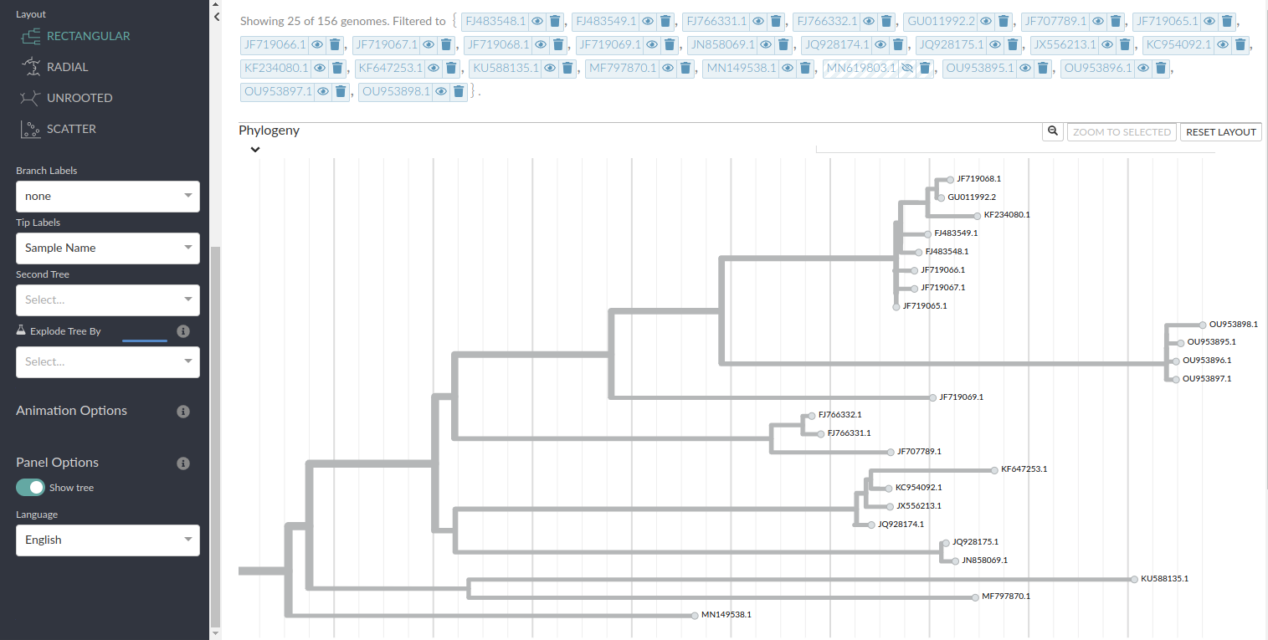This screenshot has height=640, width=1268.
Task: Delete the KU588135.1 filter
Action: (567, 68)
